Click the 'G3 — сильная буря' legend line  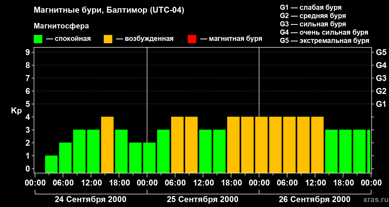point(313,24)
